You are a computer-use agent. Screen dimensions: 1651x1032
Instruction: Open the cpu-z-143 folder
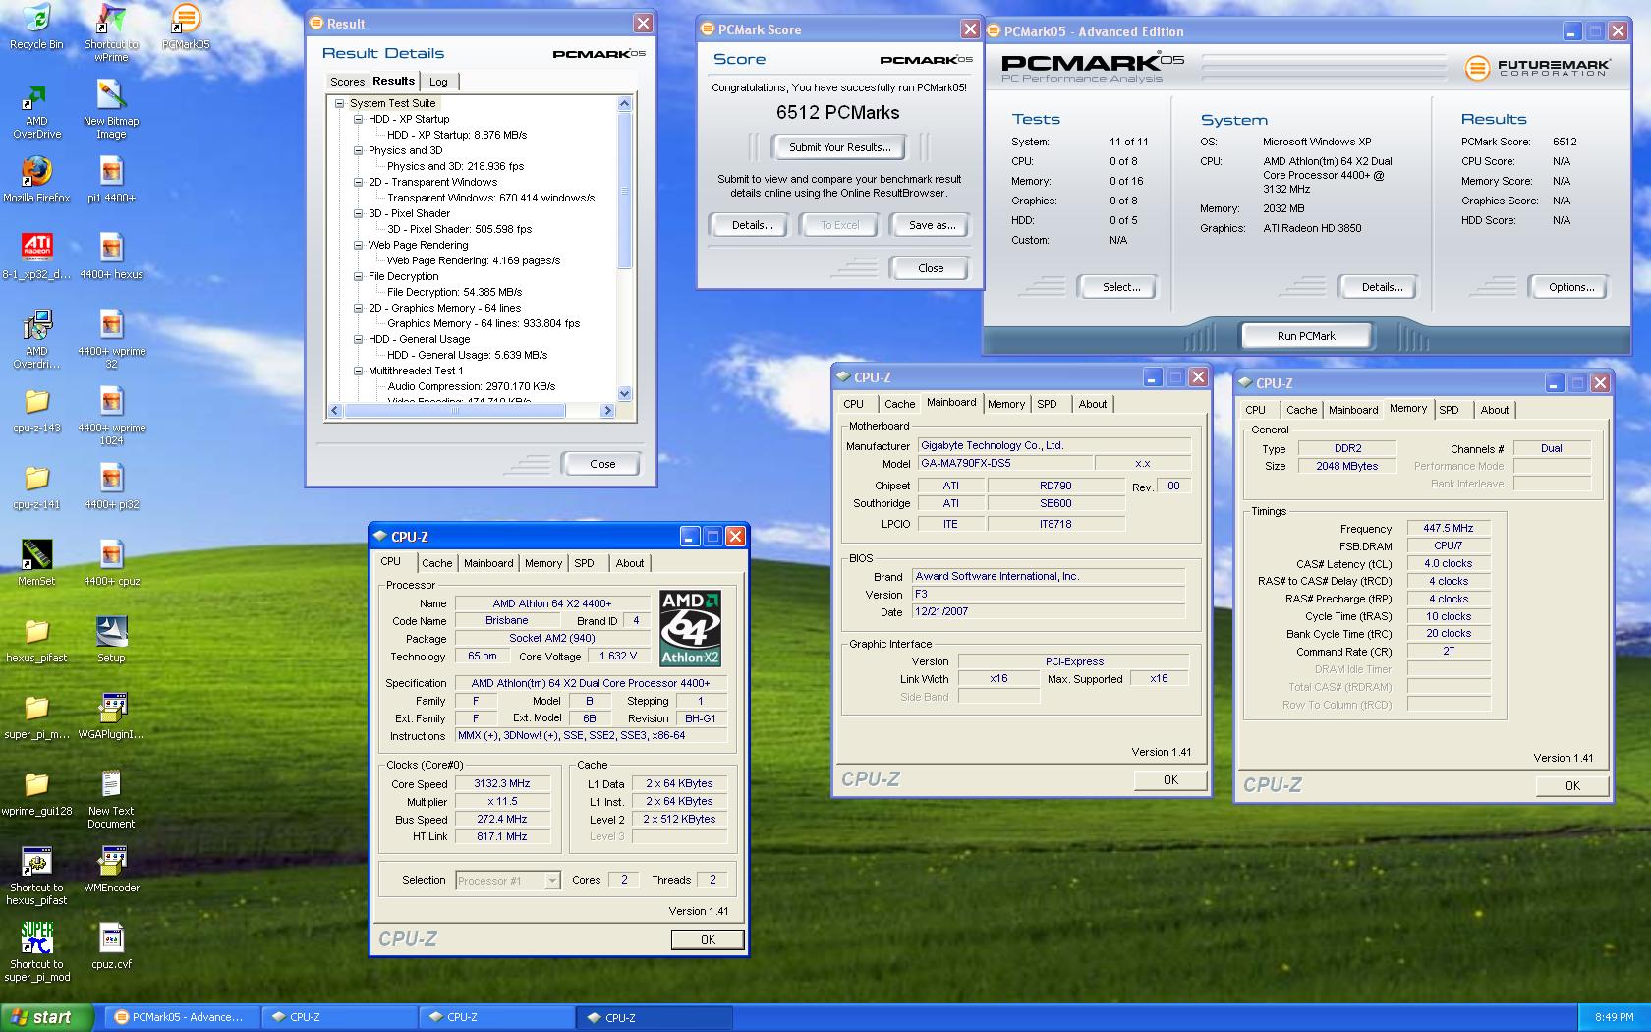pos(36,410)
